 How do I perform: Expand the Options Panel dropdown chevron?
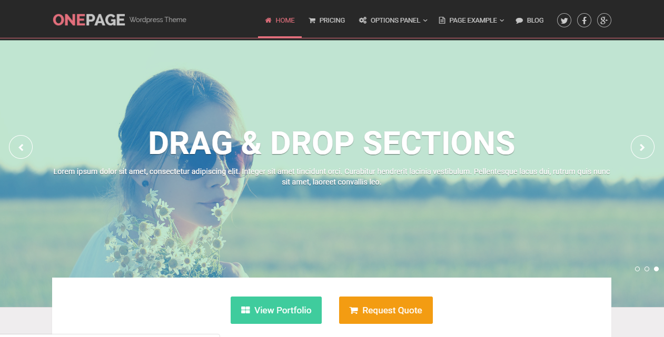click(425, 21)
